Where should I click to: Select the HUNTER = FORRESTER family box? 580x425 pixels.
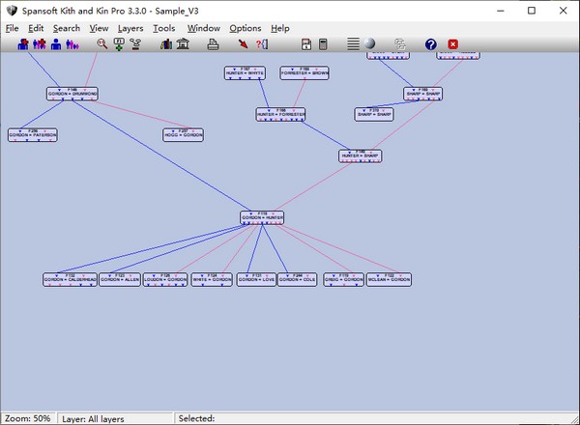point(280,114)
